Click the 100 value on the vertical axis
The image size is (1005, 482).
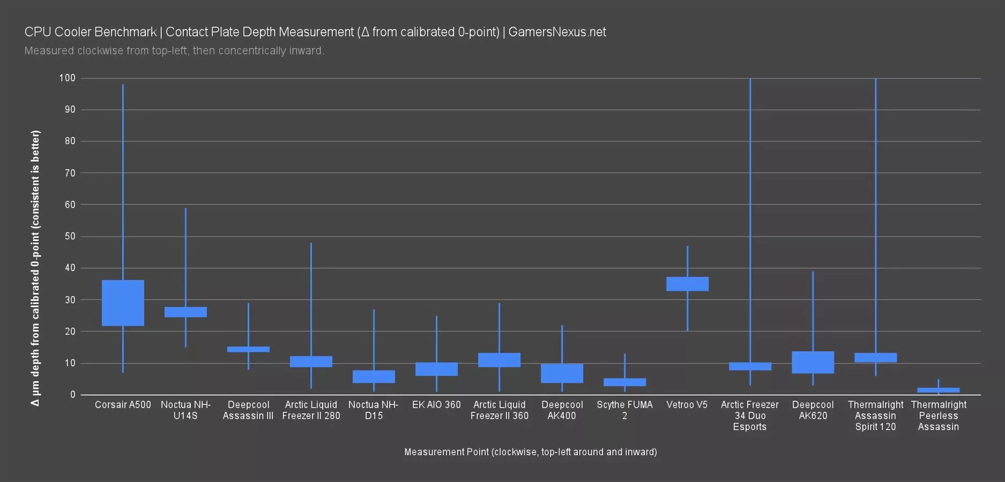coord(67,78)
